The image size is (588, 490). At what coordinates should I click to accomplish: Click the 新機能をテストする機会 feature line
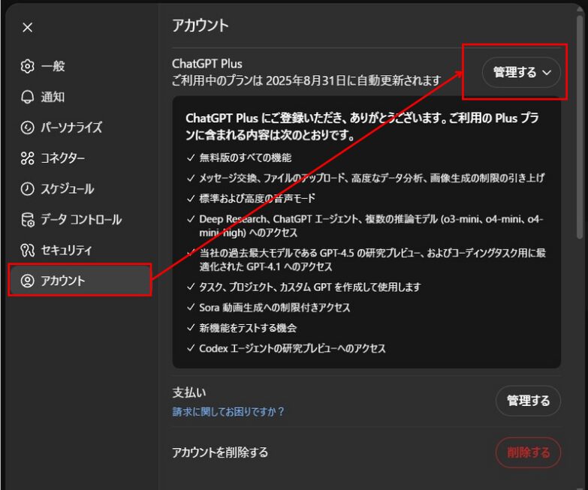(x=248, y=328)
